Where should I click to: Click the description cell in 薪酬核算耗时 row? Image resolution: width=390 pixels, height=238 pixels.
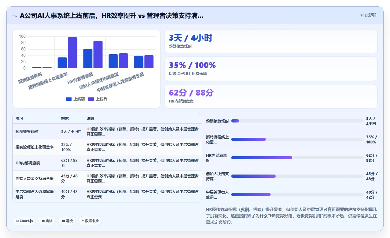(143, 132)
